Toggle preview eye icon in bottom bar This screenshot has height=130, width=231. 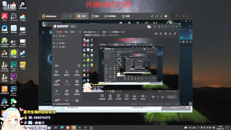click(x=158, y=97)
